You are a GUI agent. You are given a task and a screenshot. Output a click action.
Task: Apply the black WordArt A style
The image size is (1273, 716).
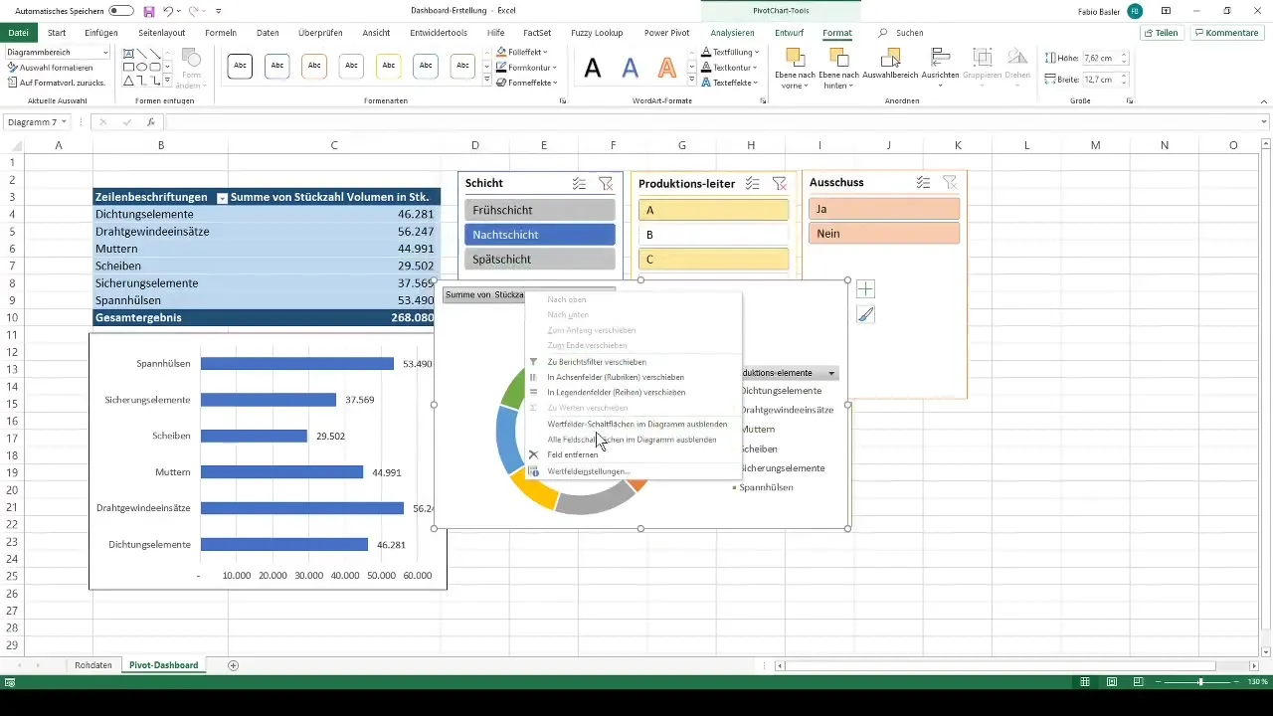(x=593, y=68)
